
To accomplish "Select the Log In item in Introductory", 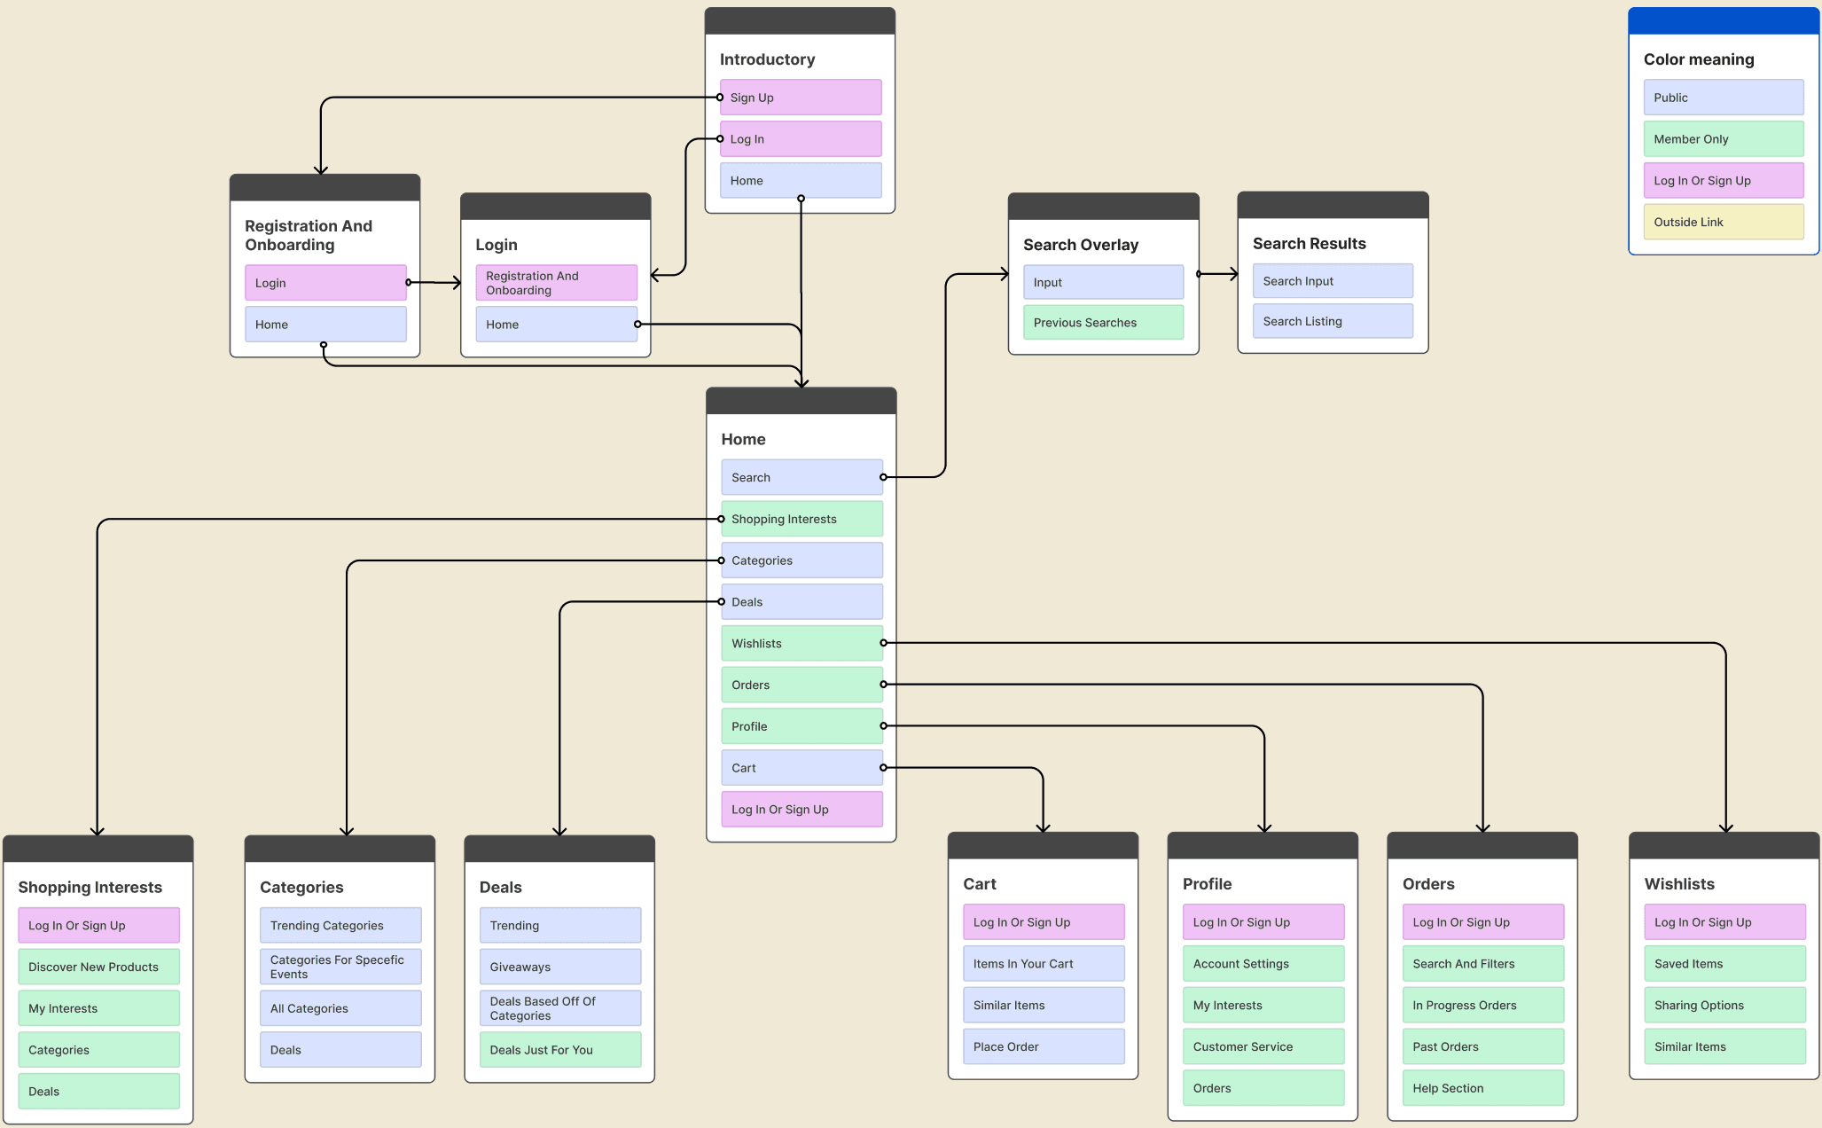I will (800, 139).
